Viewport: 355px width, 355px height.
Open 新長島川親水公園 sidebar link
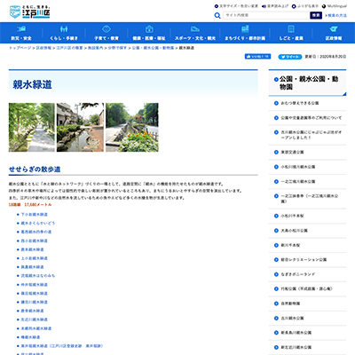(x=296, y=333)
